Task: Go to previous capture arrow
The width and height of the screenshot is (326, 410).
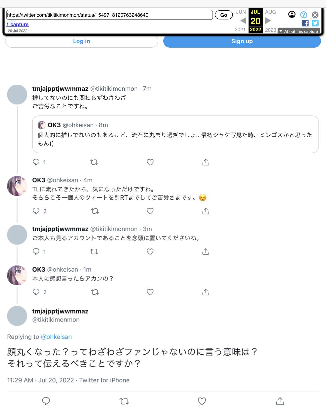Action: point(243,21)
